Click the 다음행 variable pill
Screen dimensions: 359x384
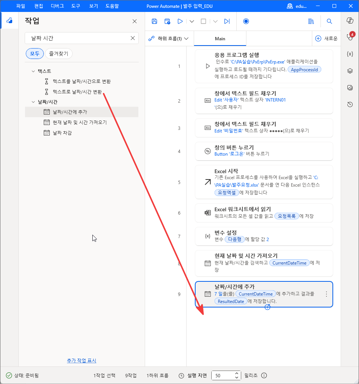[x=234, y=239]
